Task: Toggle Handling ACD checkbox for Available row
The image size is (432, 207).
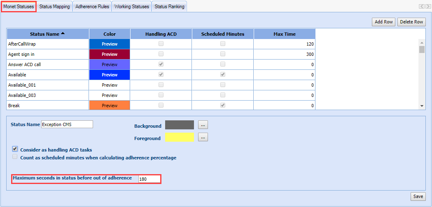Action: click(161, 75)
